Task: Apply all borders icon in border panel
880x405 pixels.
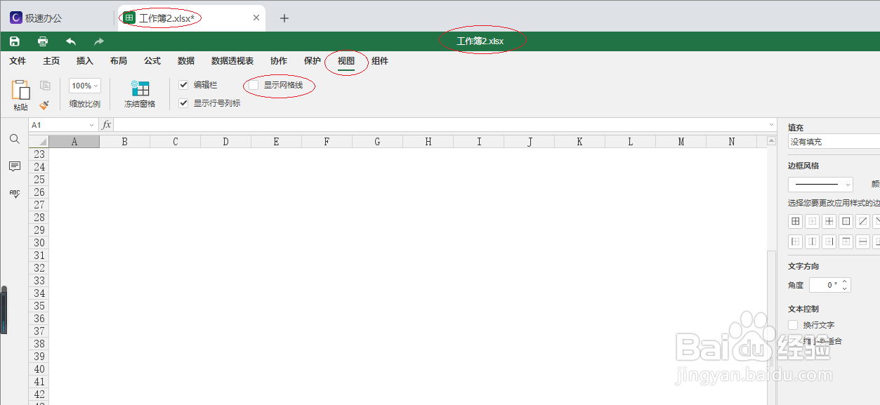Action: pyautogui.click(x=796, y=221)
